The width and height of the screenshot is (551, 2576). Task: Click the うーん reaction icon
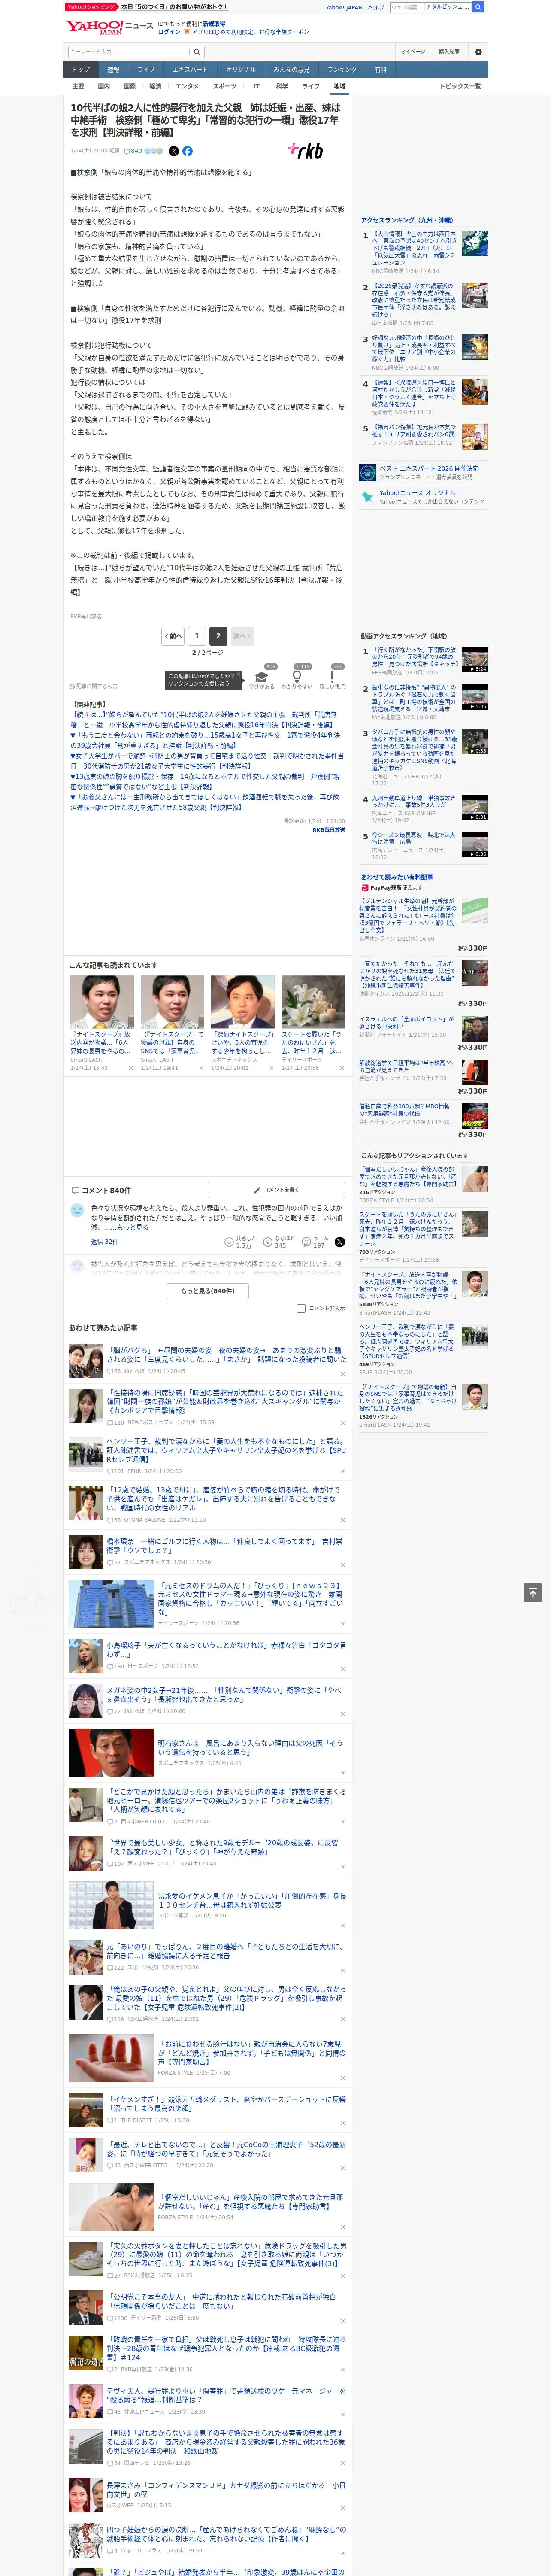click(306, 1242)
